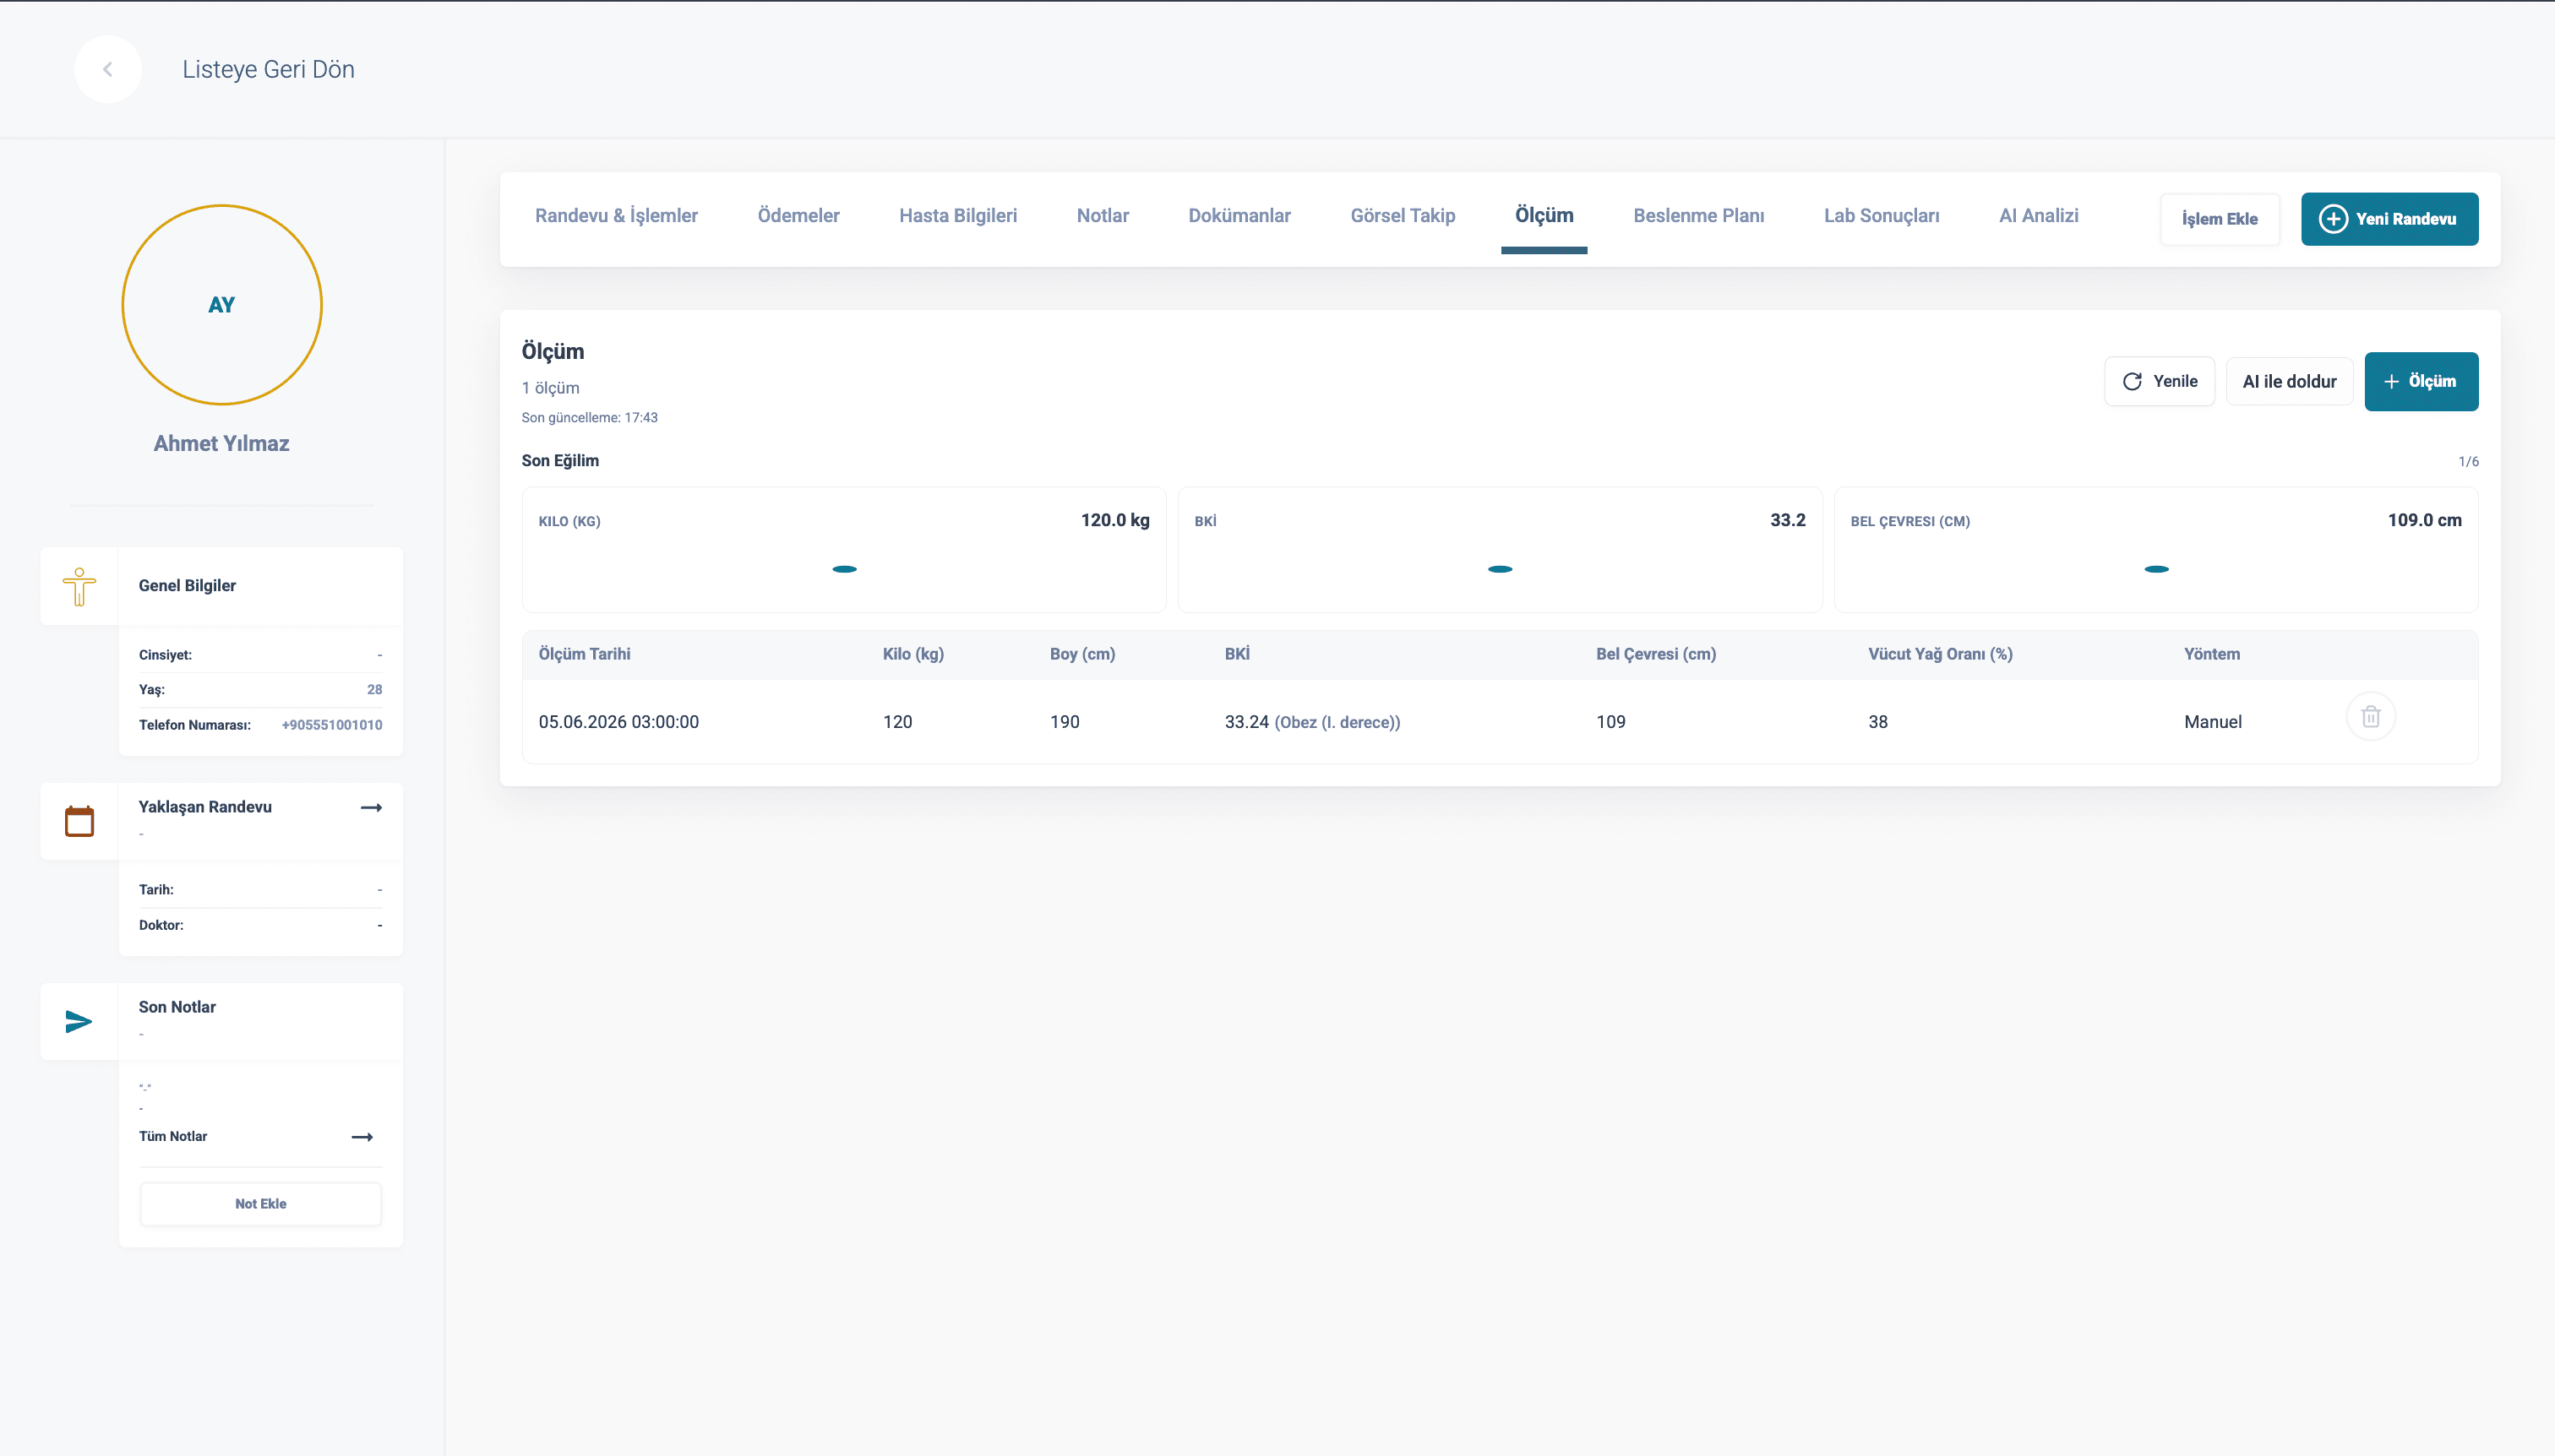This screenshot has height=1456, width=2555.
Task: Open the Notlar tab
Action: tap(1103, 216)
